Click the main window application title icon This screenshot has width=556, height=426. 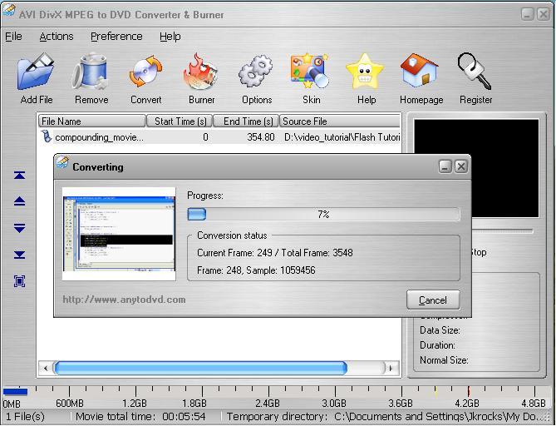tap(9, 11)
